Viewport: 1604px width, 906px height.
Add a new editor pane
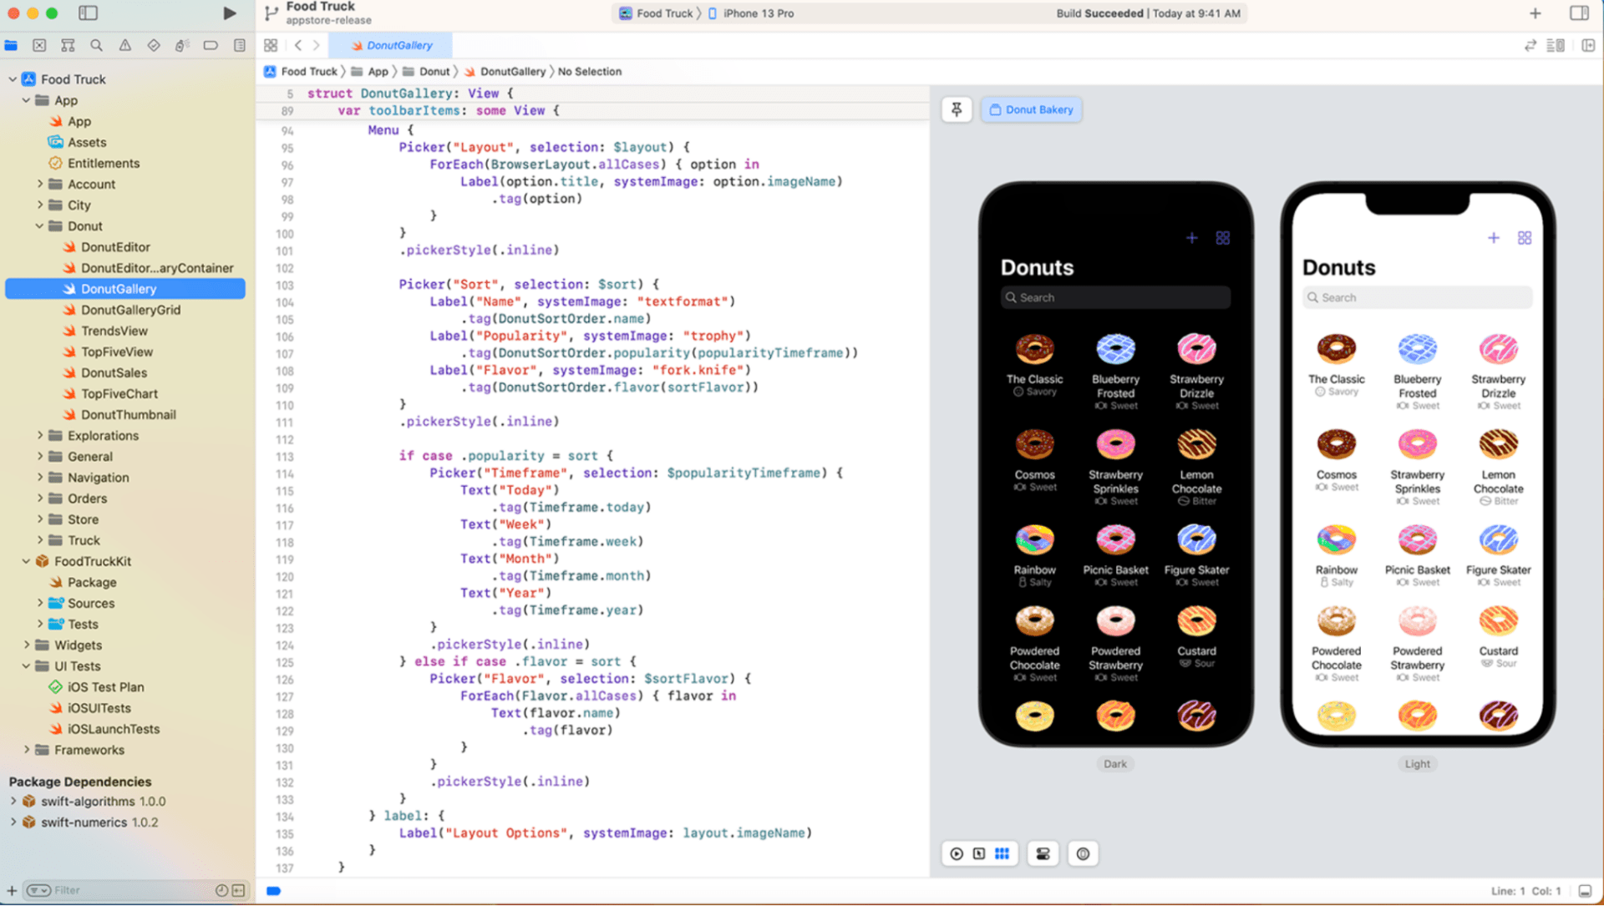pyautogui.click(x=1588, y=46)
